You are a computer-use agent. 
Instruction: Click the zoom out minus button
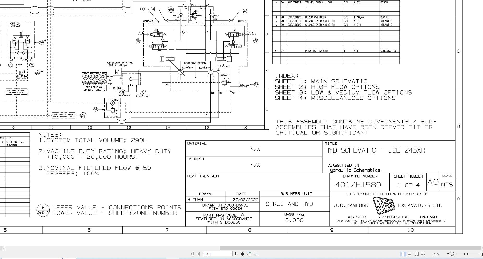pos(452,254)
